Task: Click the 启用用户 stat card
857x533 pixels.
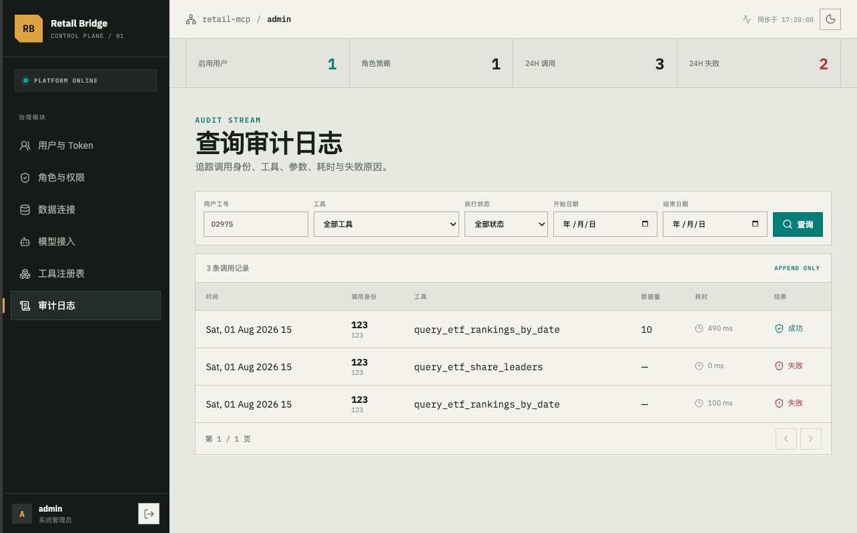Action: 268,64
